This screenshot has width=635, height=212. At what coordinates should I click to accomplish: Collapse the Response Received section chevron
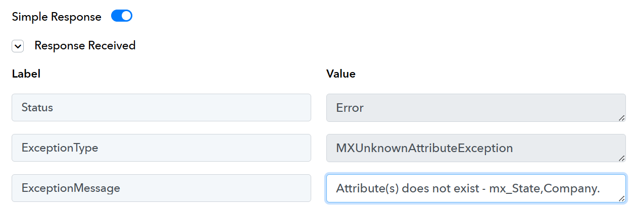pos(18,46)
